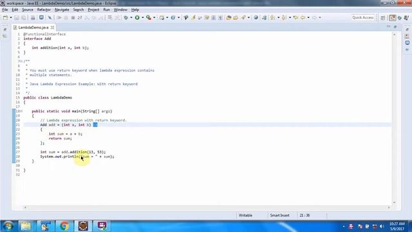Viewport: 412px width, 232px height.
Task: Click the Save All toolbar icon
Action: tap(24, 17)
